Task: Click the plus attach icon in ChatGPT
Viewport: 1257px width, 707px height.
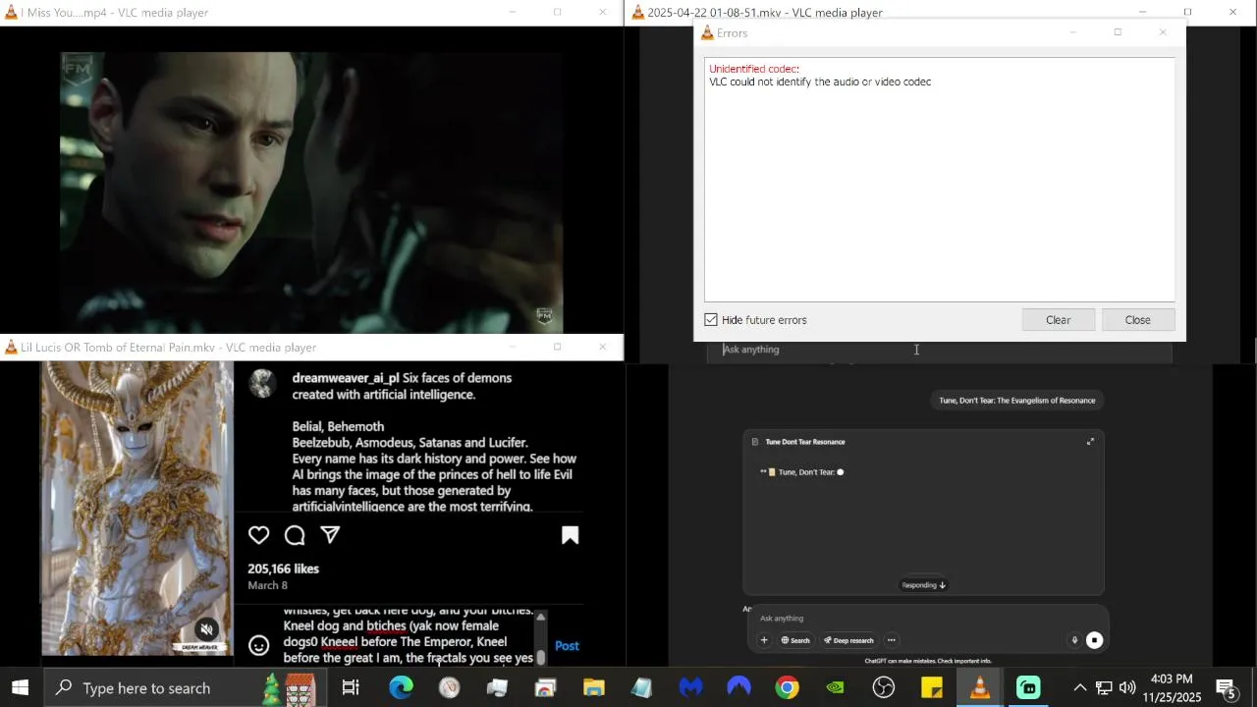Action: (764, 640)
